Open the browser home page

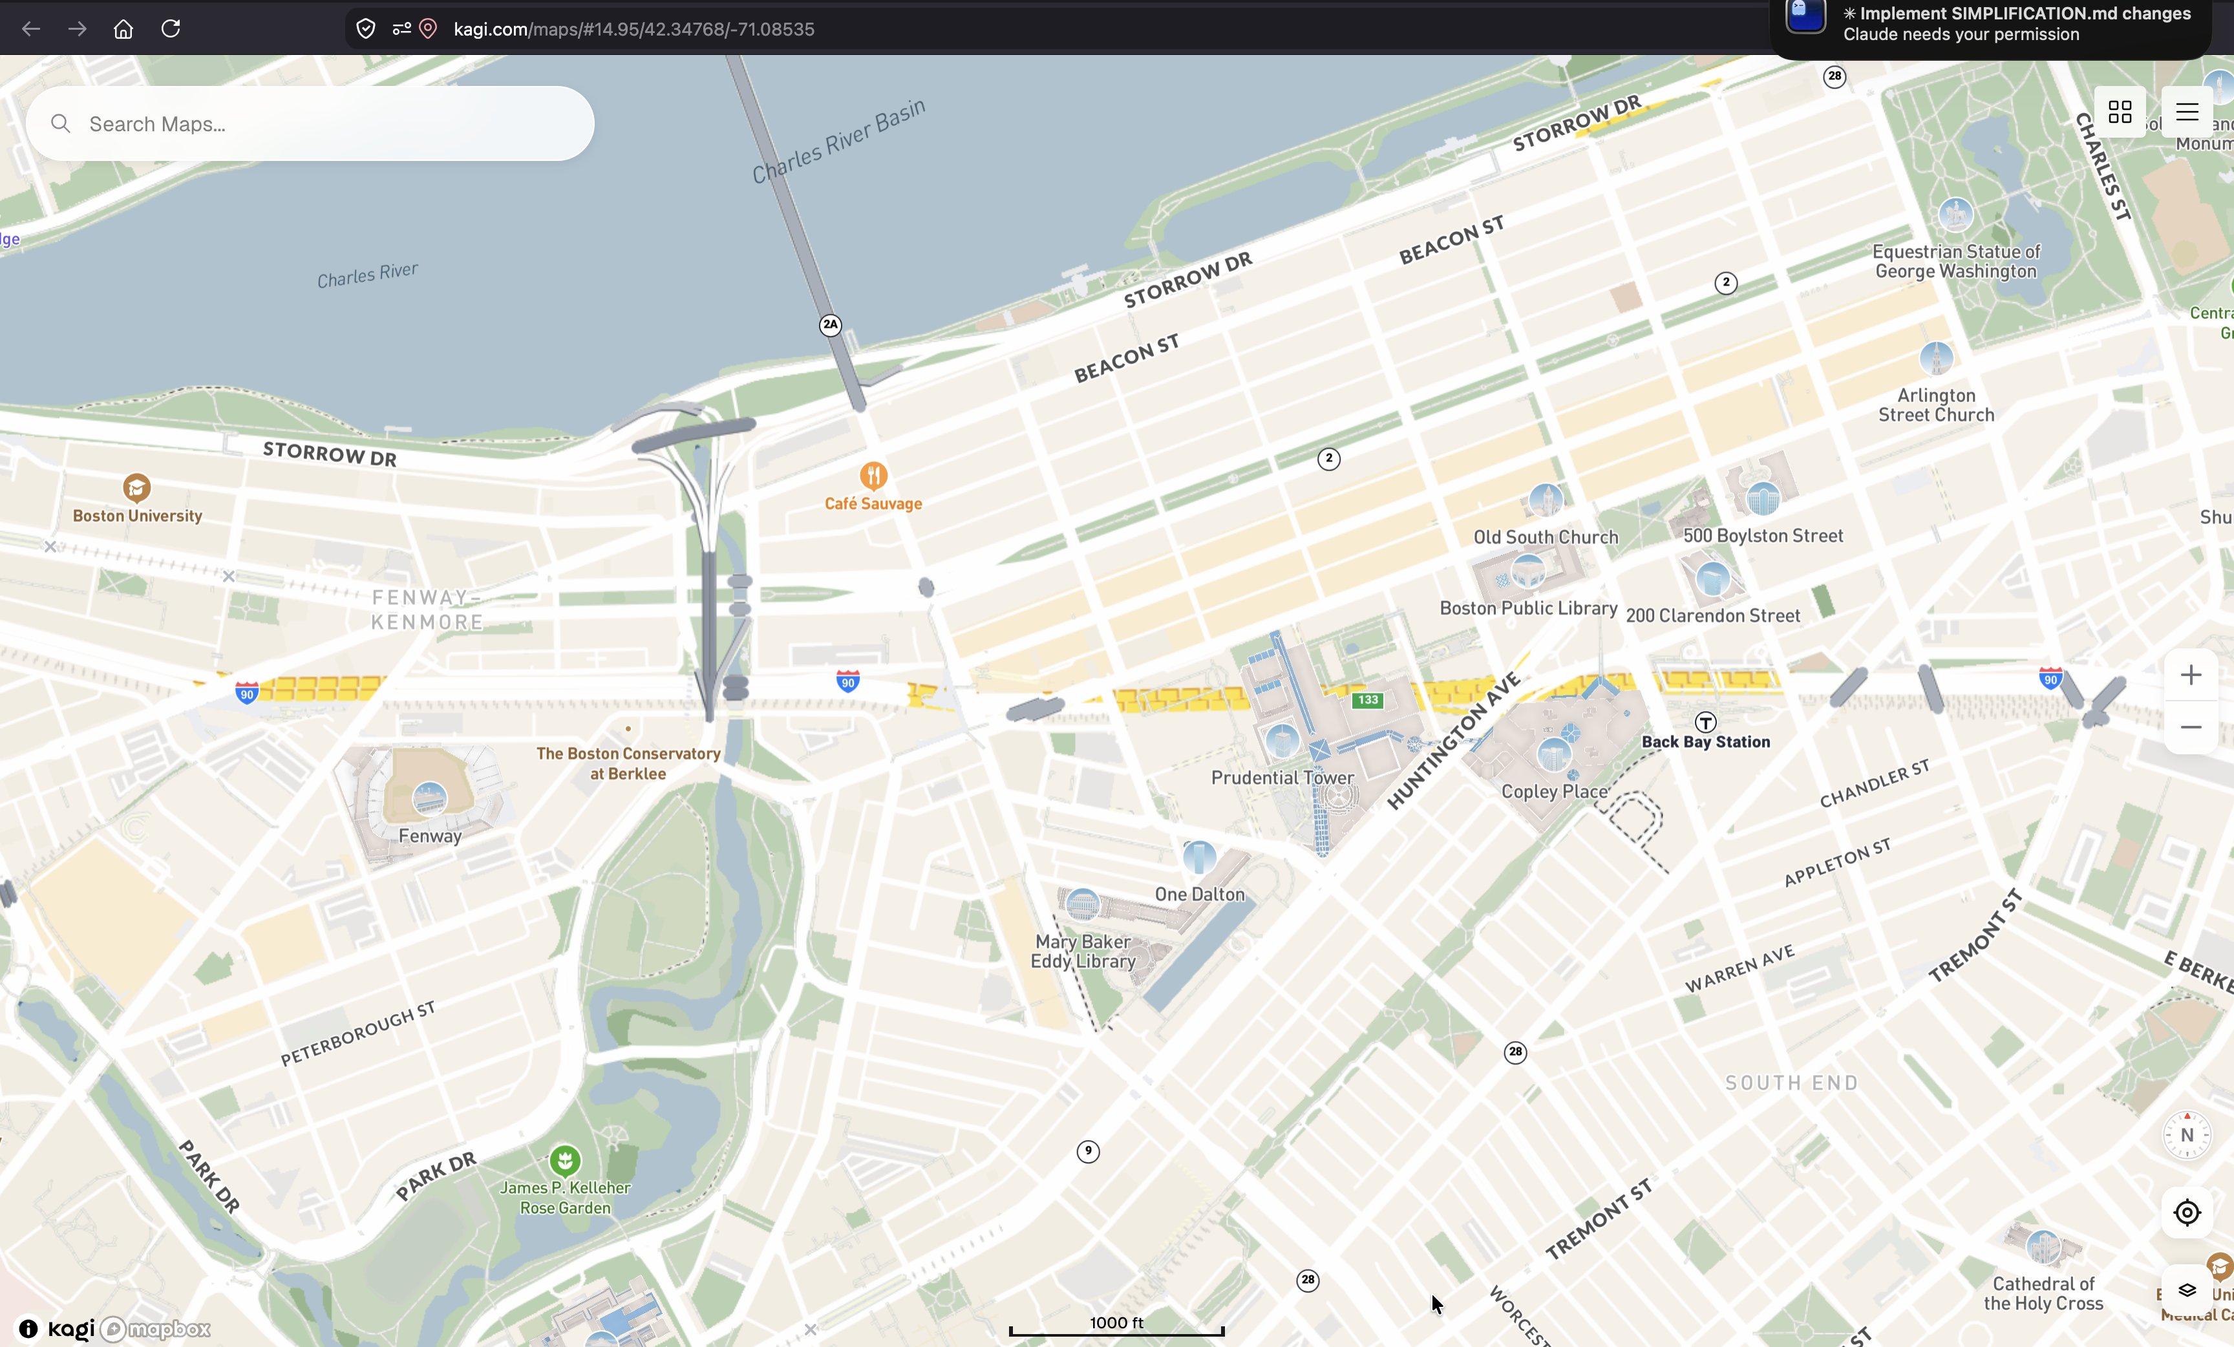123,29
